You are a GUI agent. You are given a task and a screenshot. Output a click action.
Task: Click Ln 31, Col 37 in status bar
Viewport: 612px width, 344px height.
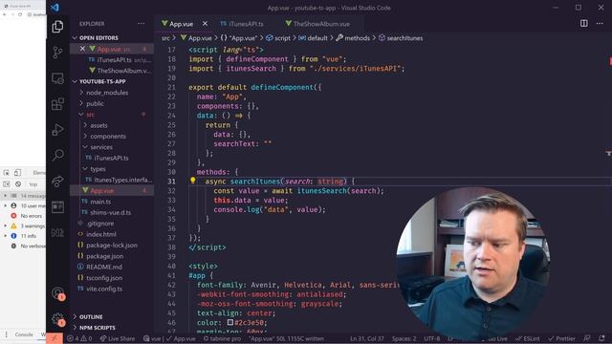[x=367, y=338]
